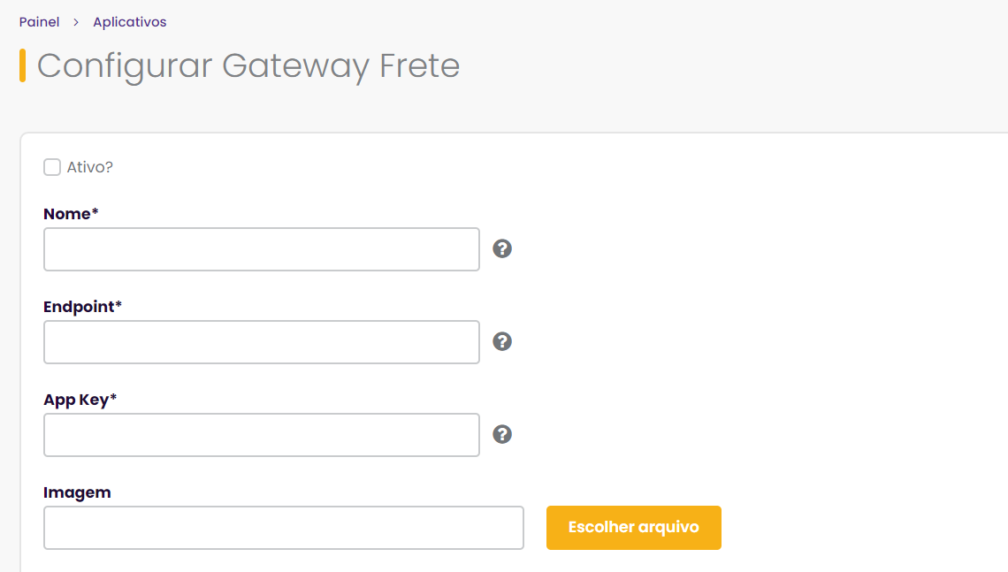Click the Escolher arquivo button
The height and width of the screenshot is (572, 1008).
(633, 528)
